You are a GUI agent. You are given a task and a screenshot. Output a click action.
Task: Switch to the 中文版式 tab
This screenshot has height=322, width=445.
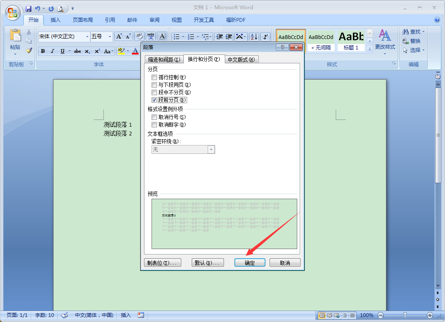[242, 59]
